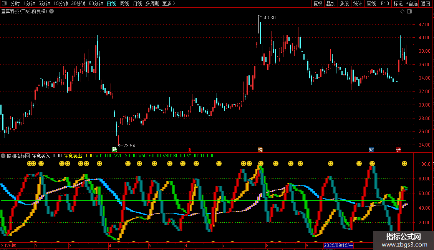The width and height of the screenshot is (434, 250).
Task: Switch to 分时 intraday view
Action: 15,3
